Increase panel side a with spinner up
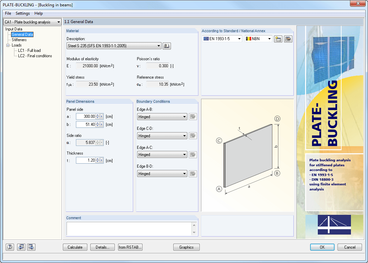The image size is (368, 263). coord(97,115)
